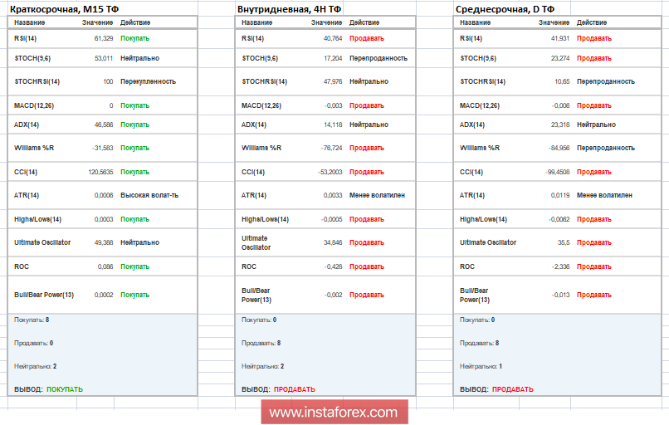Screen dimensions: 669x425
Task: Click Ultimate Oscillator value 34,846
Action: click(x=333, y=242)
